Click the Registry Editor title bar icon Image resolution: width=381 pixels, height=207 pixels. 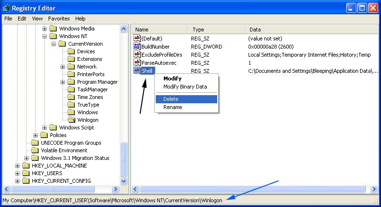pyautogui.click(x=6, y=8)
